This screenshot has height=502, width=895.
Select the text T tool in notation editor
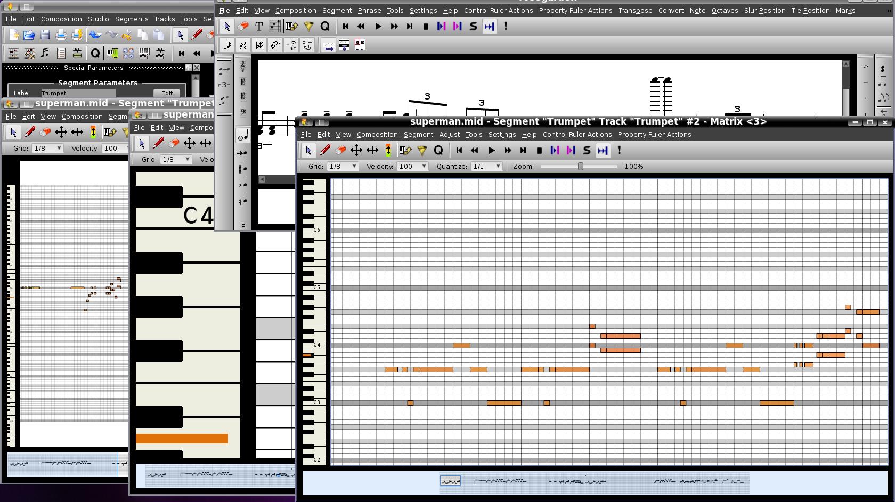[x=259, y=27]
